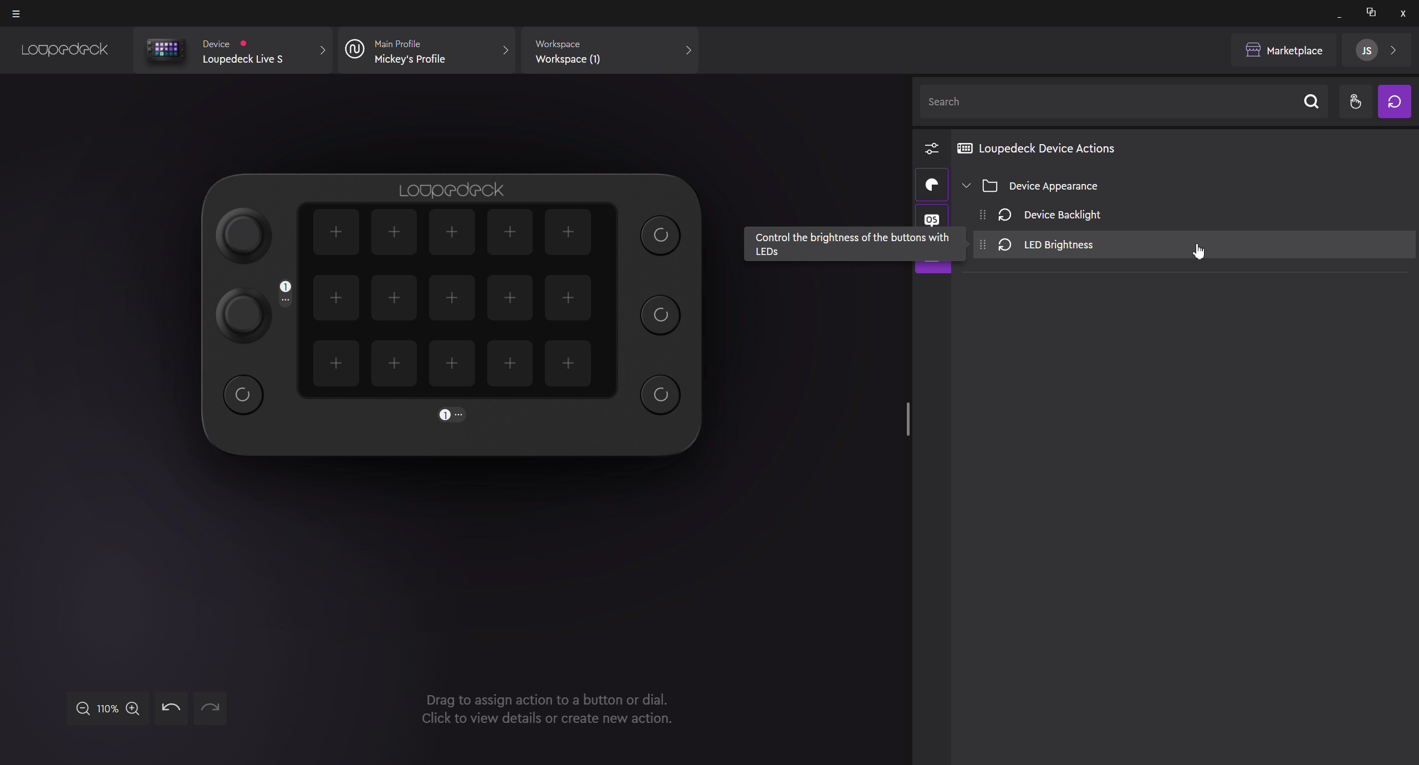Select the press actions hand filter
The width and height of the screenshot is (1419, 765).
click(1355, 101)
